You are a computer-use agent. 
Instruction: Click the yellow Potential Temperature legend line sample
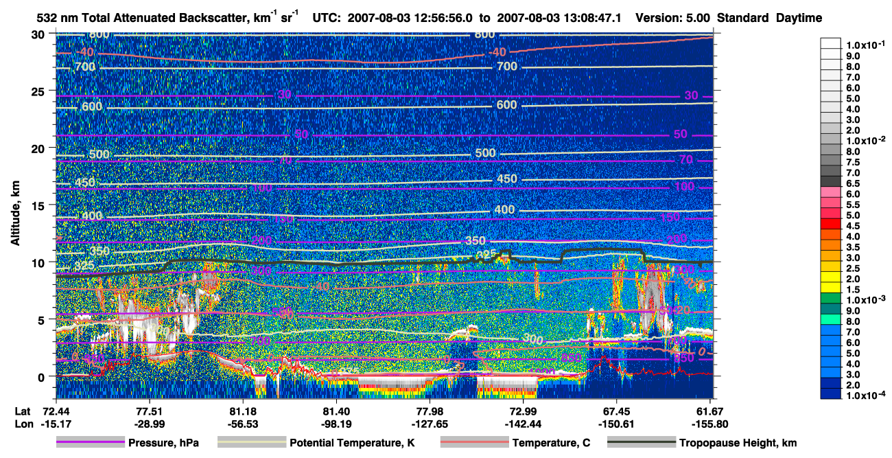pyautogui.click(x=251, y=443)
